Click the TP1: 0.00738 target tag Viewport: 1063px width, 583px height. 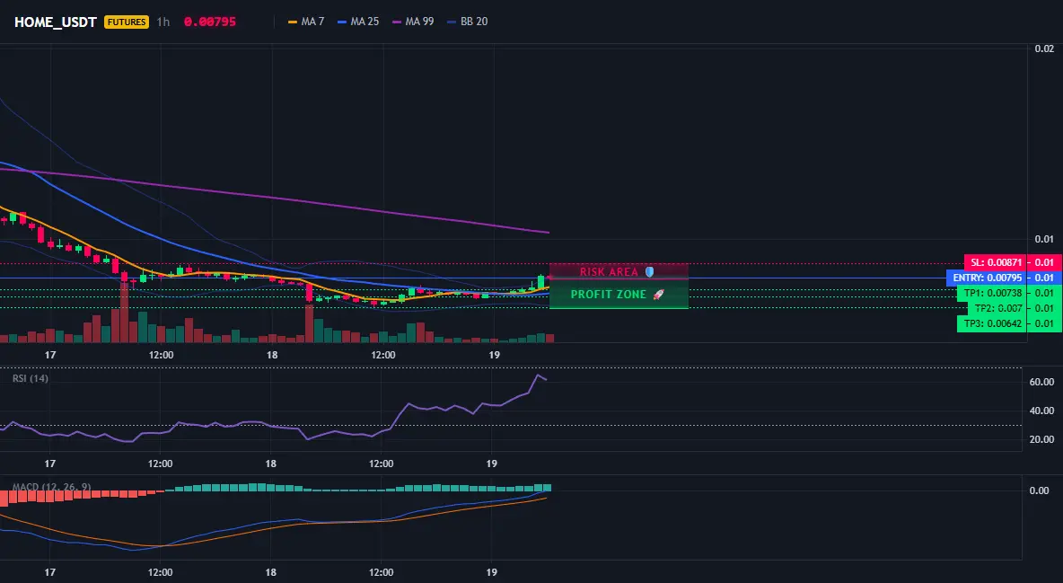tap(992, 293)
